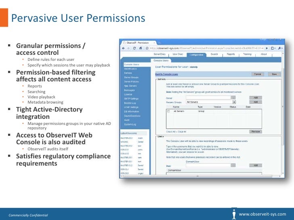Tick the All Servers row checkbox
294x220 pixels.
pos(168,111)
